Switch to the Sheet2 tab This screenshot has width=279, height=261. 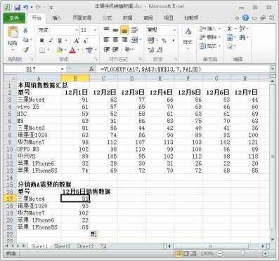tap(63, 246)
